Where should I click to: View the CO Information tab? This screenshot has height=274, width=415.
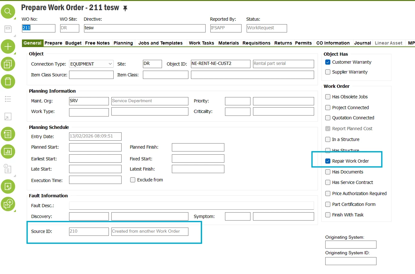point(333,43)
